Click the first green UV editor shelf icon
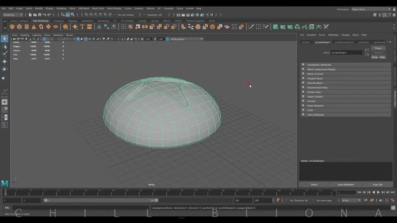This screenshot has width=397, height=223. click(275, 27)
